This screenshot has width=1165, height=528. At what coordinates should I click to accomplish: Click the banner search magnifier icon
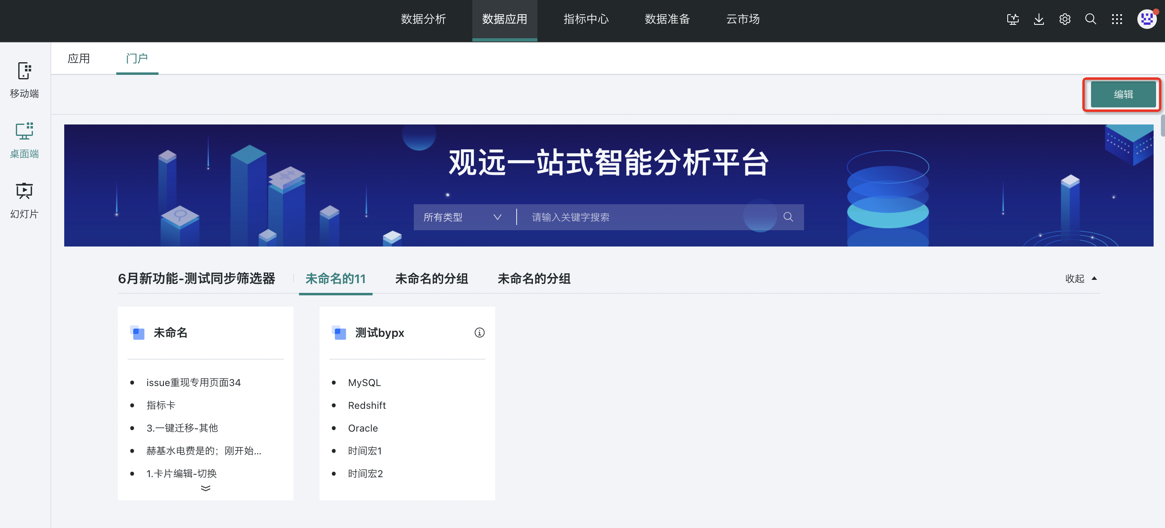coord(788,217)
